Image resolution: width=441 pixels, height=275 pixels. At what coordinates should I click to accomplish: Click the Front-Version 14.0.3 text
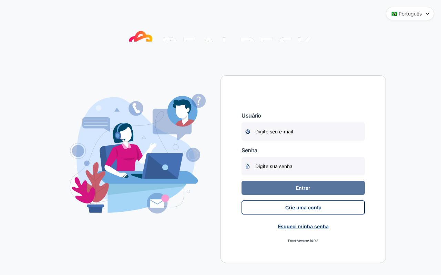pyautogui.click(x=303, y=241)
